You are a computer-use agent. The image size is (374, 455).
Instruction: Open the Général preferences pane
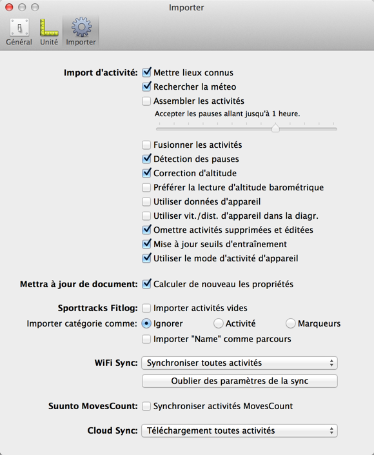(19, 32)
